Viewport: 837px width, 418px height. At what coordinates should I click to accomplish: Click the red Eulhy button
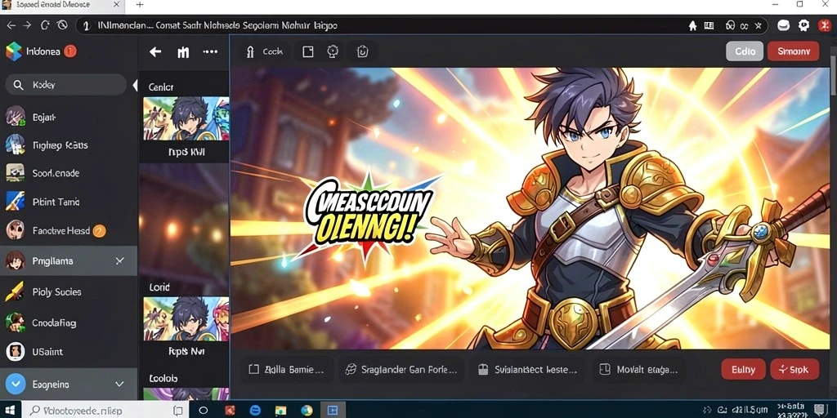click(743, 369)
